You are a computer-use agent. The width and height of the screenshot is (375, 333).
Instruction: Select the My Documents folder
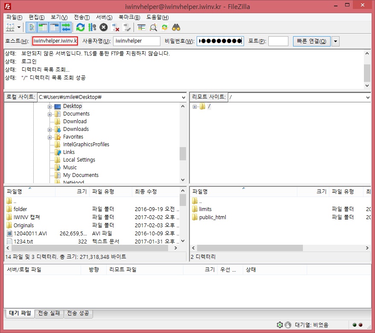coord(81,175)
